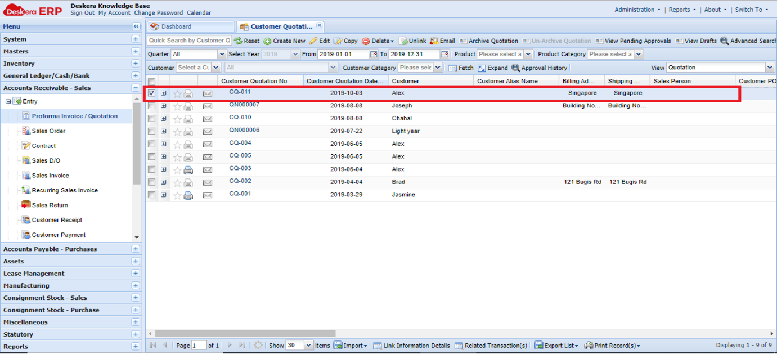The height and width of the screenshot is (354, 777).
Task: Check the CQ-010 row checkbox
Action: pos(152,119)
